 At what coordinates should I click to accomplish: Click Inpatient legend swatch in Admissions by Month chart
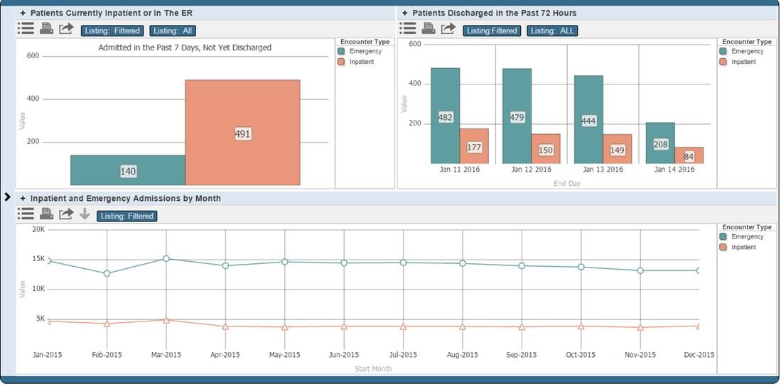[x=723, y=247]
